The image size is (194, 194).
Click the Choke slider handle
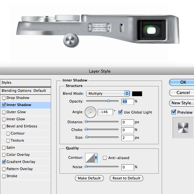[86, 129]
